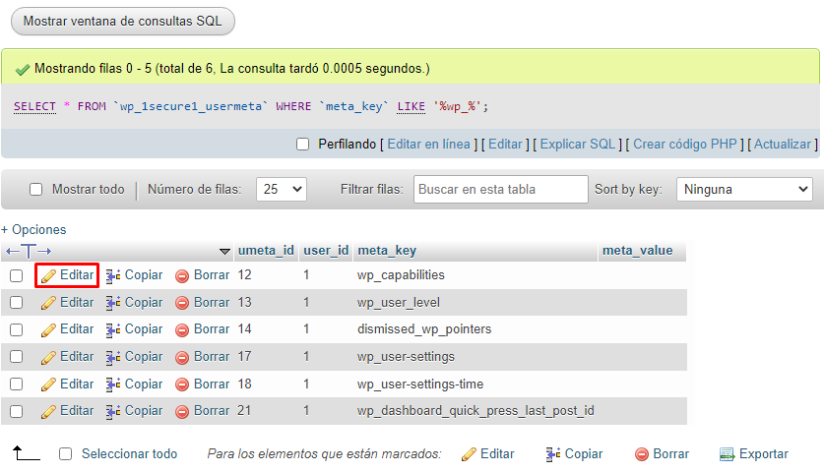Viewport: 824px width, 473px height.
Task: Click the pencil Editar icon for wp_user-settings row
Action: click(48, 357)
